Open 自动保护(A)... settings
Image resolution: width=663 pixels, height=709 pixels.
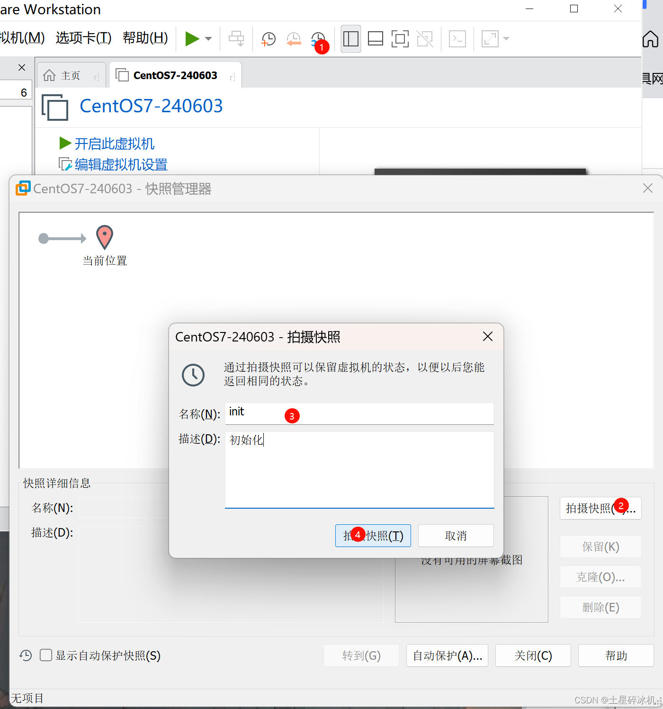(x=448, y=655)
